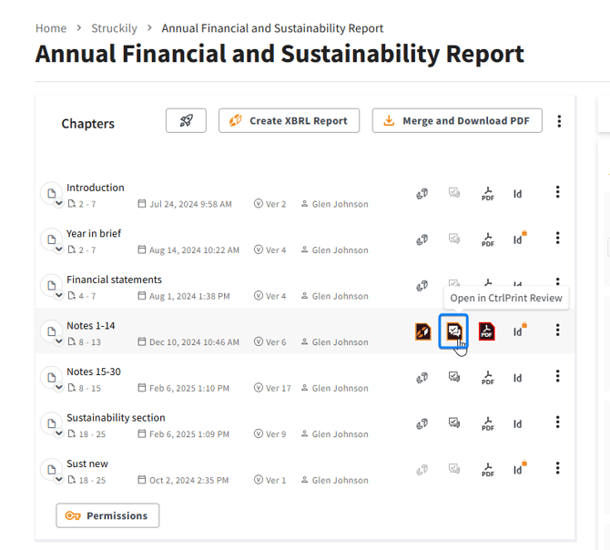Screen dimensions: 610x550
Task: Click the rocket icon button next to Chapters
Action: pyautogui.click(x=186, y=120)
